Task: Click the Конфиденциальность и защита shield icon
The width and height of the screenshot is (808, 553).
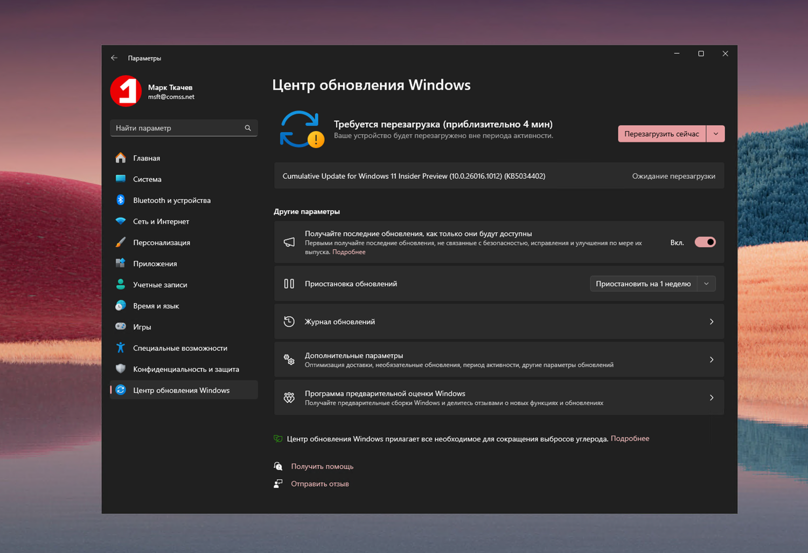Action: 121,369
